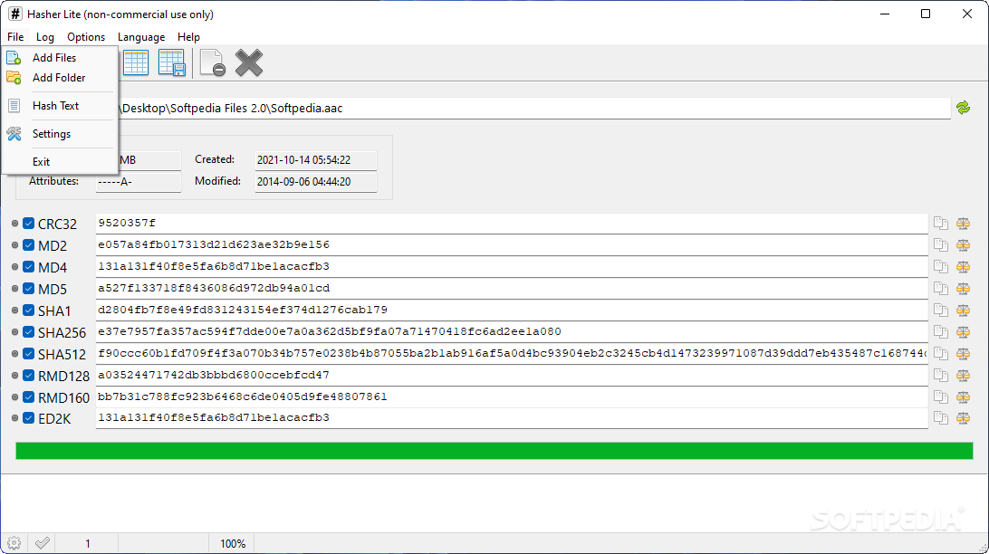Viewport: 989px width, 554px height.
Task: Click the file path input field
Action: tap(533, 109)
